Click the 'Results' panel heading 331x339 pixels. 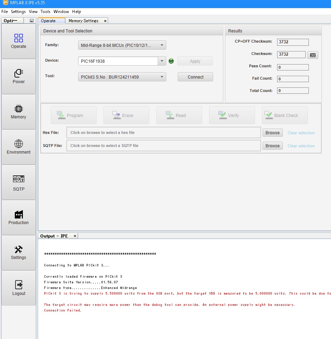tap(235, 31)
